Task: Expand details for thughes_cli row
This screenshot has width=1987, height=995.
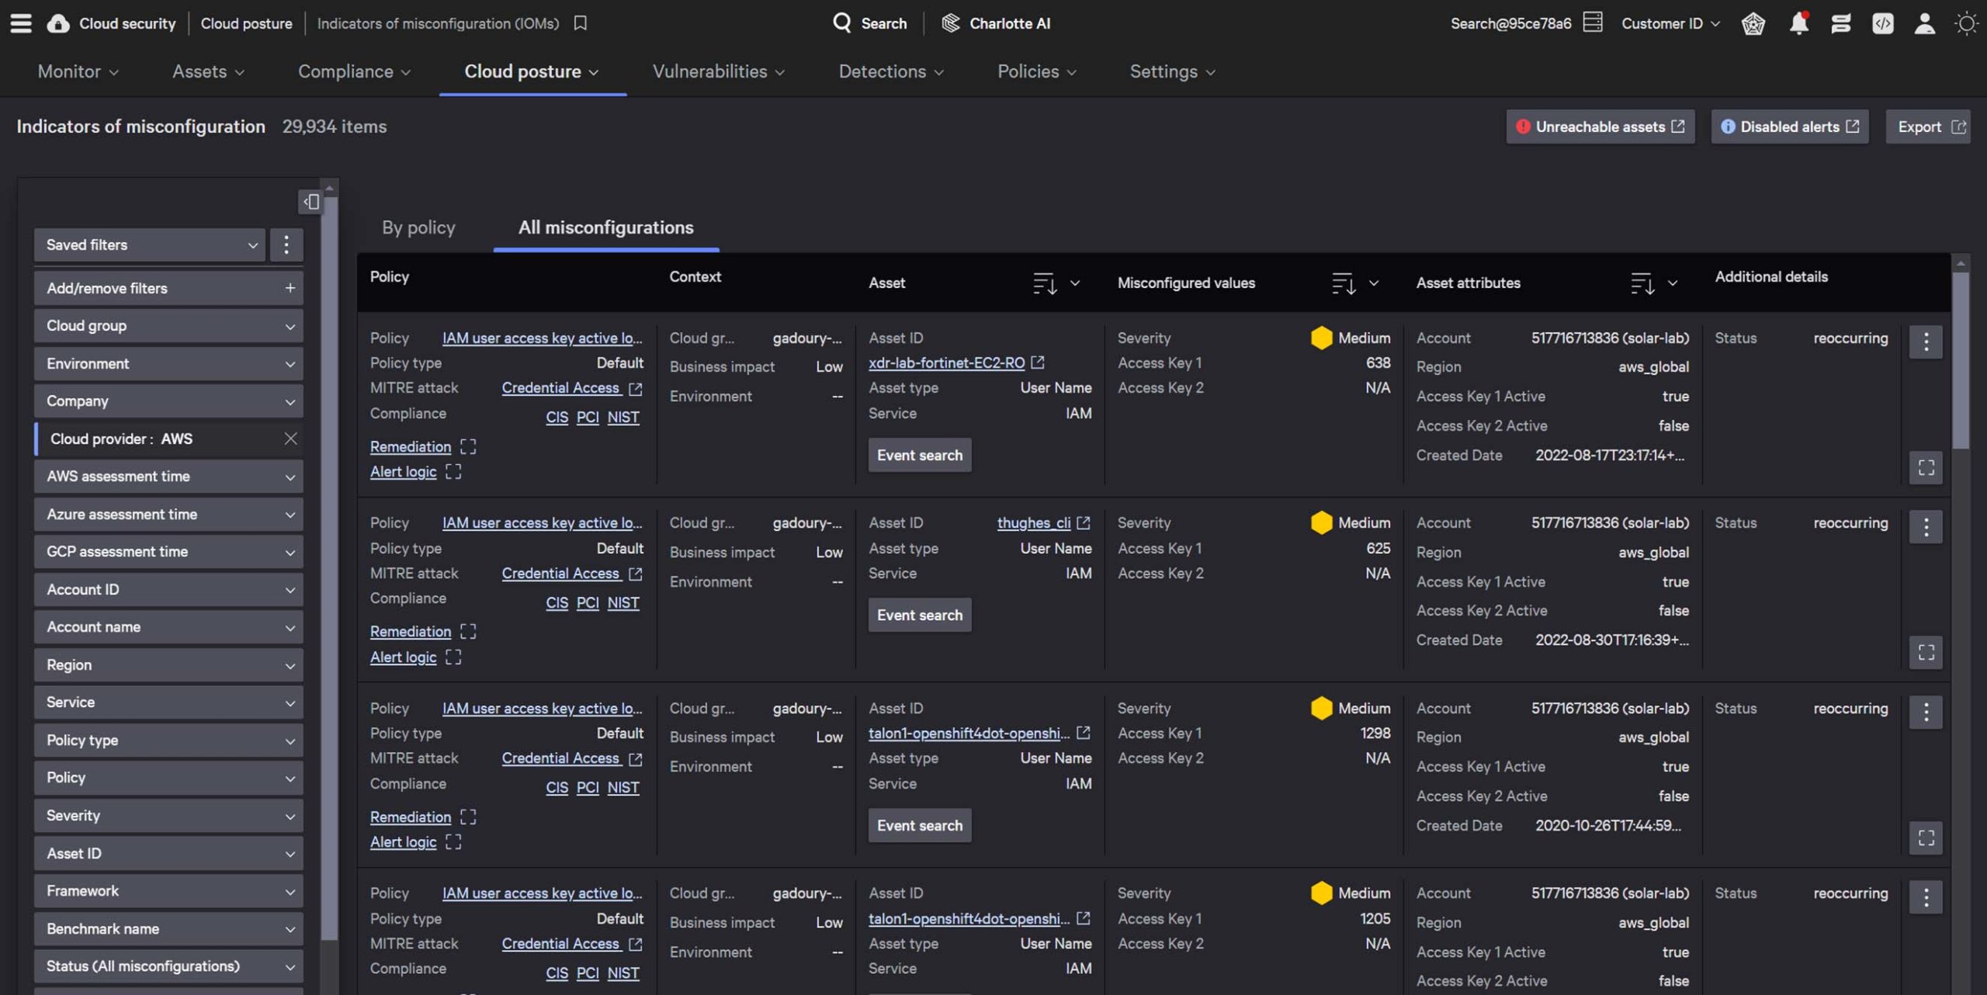Action: [1926, 652]
